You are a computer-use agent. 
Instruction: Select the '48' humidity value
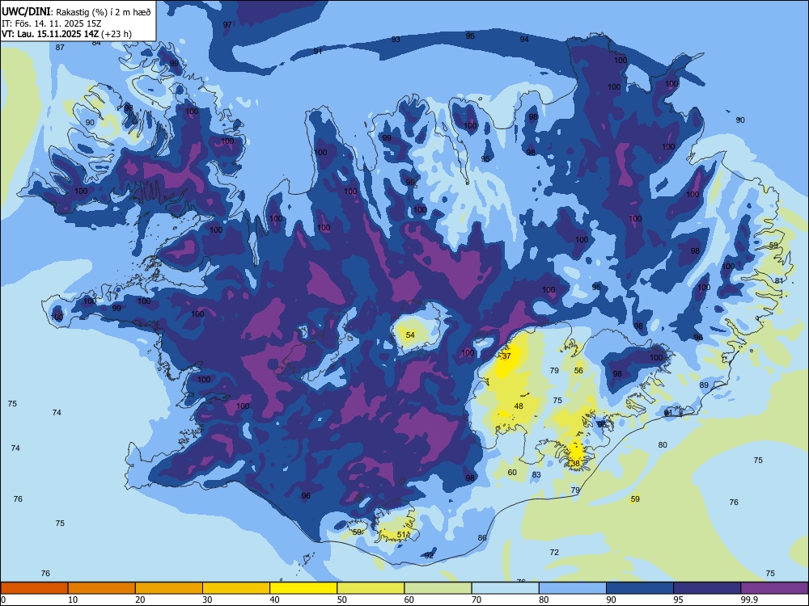pos(519,406)
